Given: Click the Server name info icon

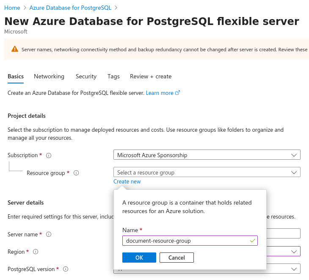Looking at the screenshot, I should point(49,234).
